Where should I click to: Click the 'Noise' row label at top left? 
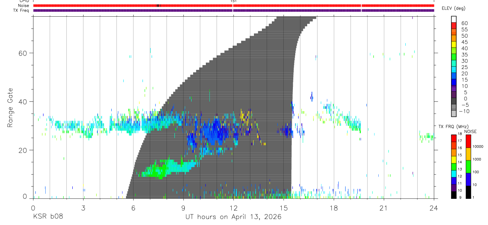[24, 6]
